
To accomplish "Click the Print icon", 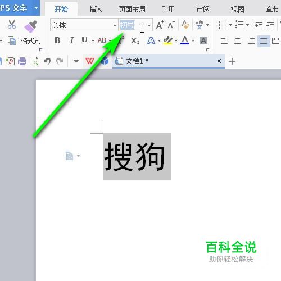I will pos(22,61).
